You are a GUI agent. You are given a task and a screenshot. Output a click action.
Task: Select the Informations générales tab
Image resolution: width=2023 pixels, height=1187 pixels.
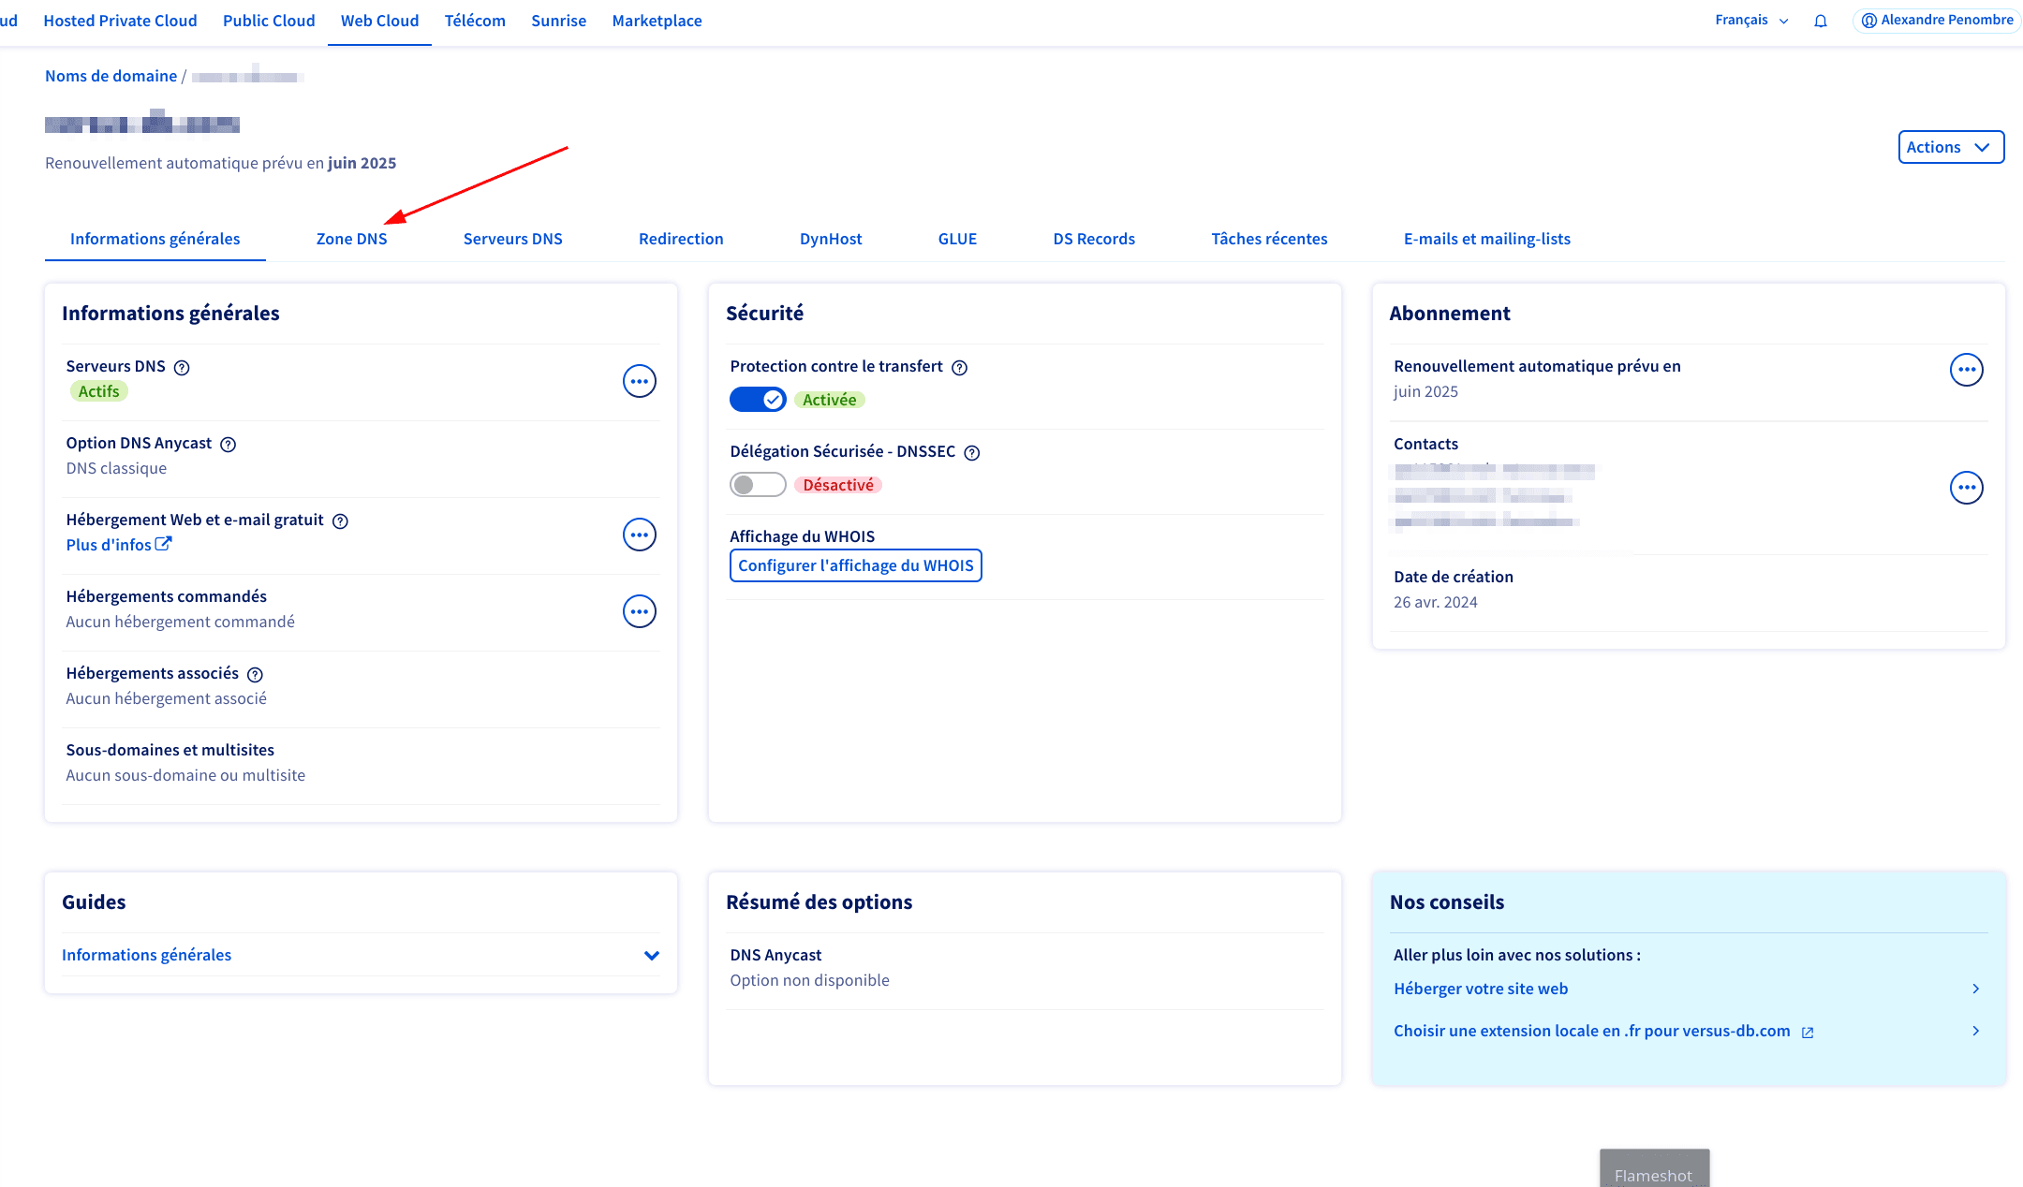tap(155, 239)
